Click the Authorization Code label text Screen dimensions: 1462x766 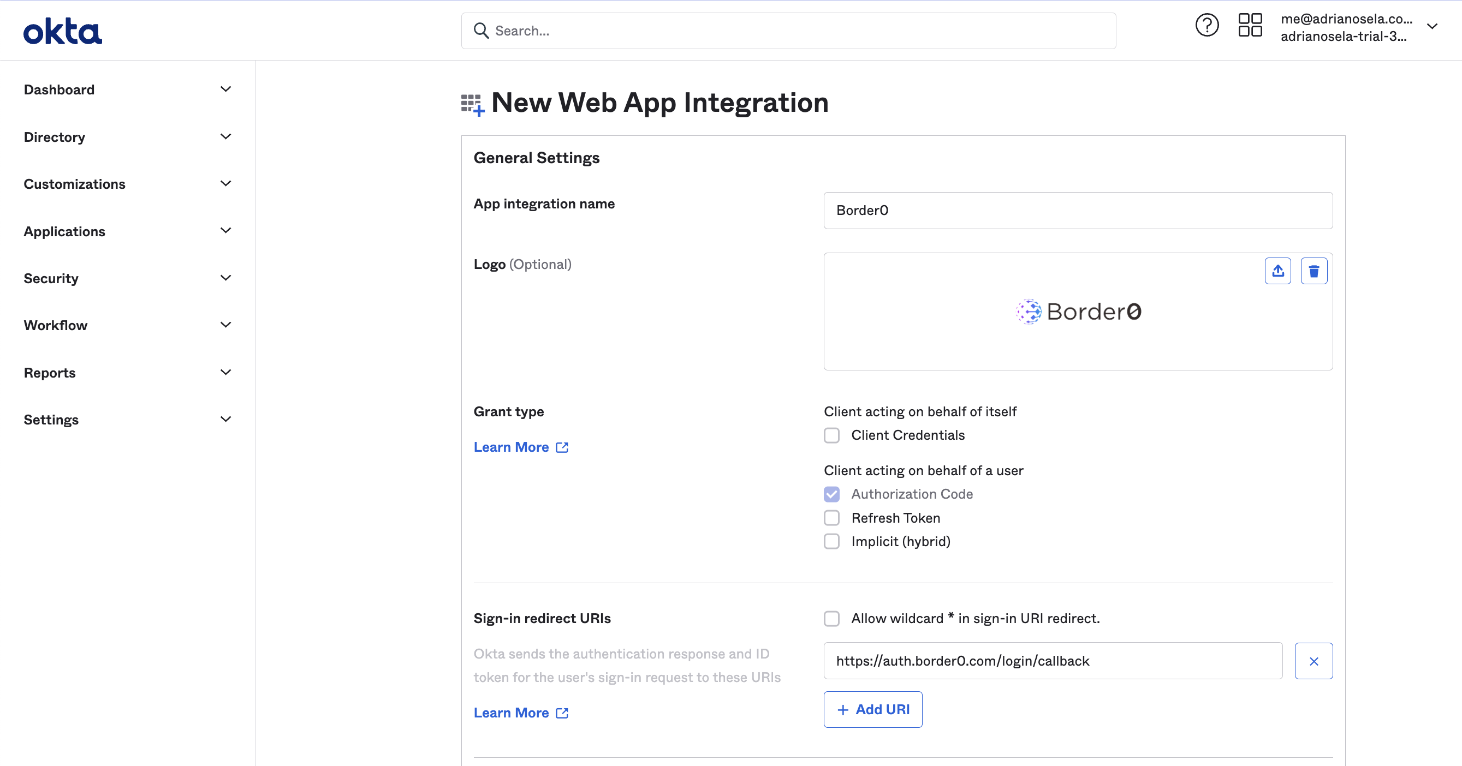click(x=912, y=494)
